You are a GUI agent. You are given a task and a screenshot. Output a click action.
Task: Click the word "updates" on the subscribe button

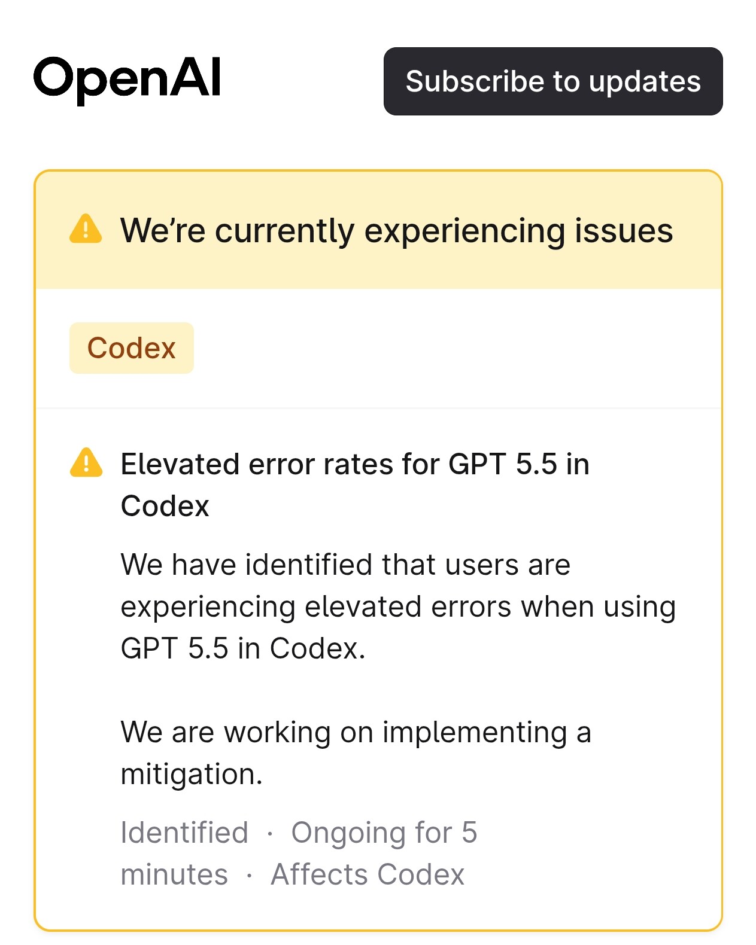click(x=645, y=82)
